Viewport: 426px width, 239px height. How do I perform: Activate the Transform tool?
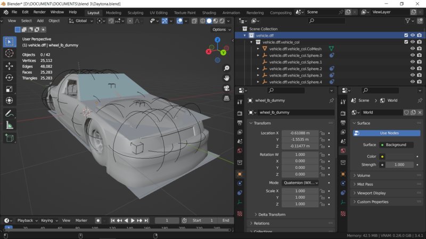click(10, 100)
